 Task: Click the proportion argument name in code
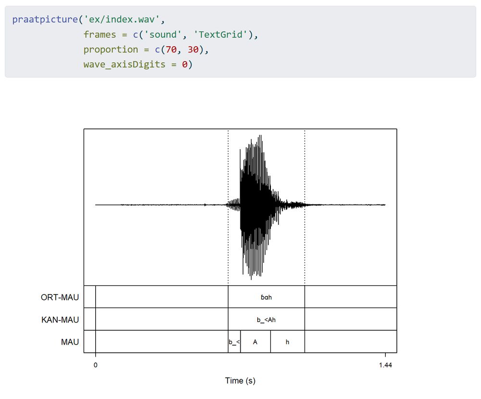coord(111,50)
